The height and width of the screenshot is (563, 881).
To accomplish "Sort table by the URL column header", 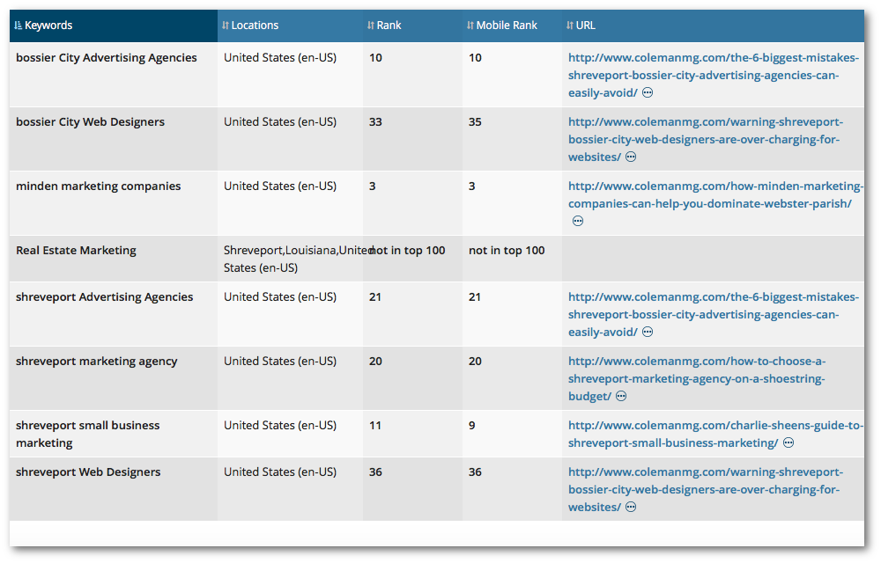I will (x=713, y=26).
